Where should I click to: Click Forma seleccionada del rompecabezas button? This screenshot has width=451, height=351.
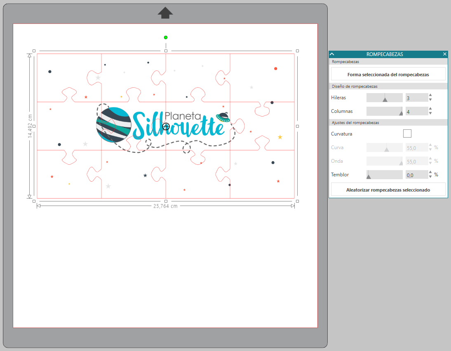[388, 74]
